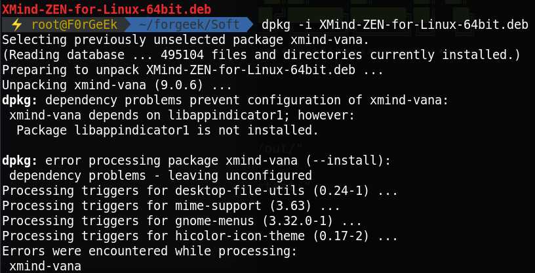This screenshot has width=535, height=273.
Task: Click the "Errors were encountered" line
Action: pos(150,251)
